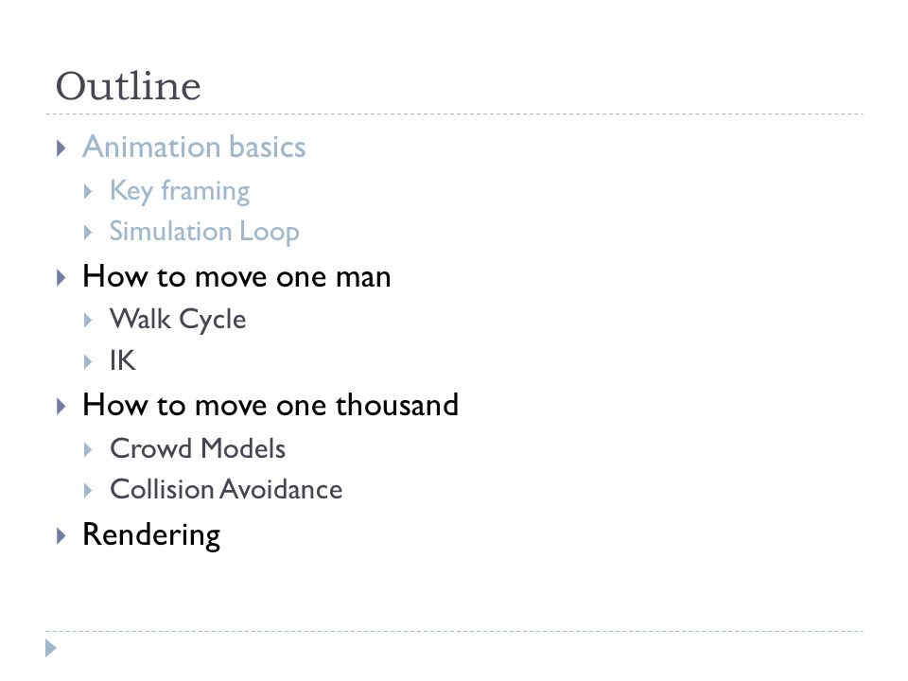908x681 pixels.
Task: Click the arrow bullet beside Animation basics
Action: pyautogui.click(x=61, y=148)
